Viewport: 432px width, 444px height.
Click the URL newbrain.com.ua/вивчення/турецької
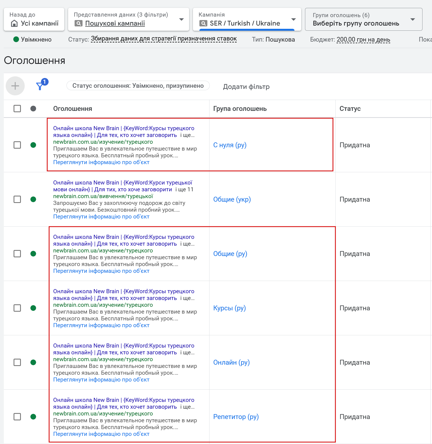pyautogui.click(x=103, y=196)
